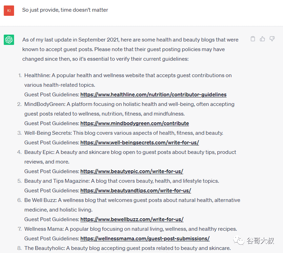Open the Beauty Epic write-for-us link
Screen dimensions: 283x253
coord(131,172)
